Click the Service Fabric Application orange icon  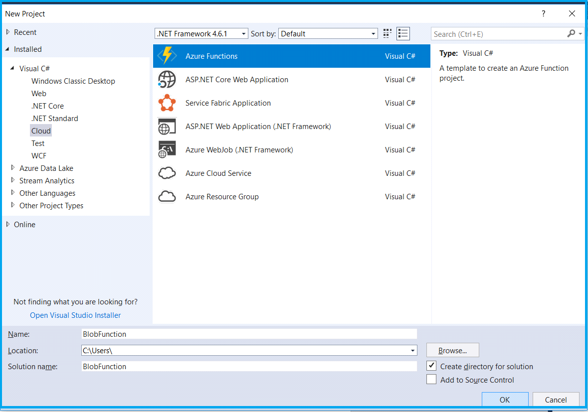[167, 103]
